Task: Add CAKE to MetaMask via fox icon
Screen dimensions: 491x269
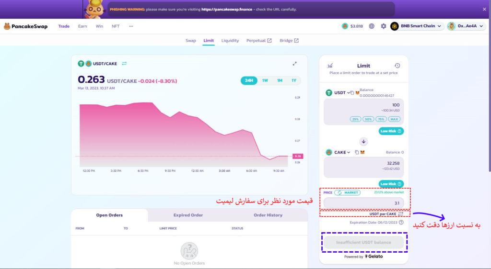Action: [362, 153]
